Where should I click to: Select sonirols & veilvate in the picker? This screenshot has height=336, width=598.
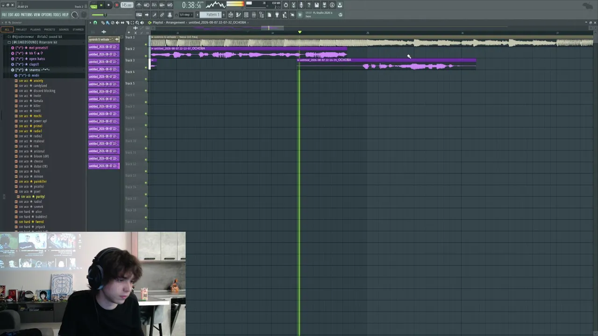[104, 40]
